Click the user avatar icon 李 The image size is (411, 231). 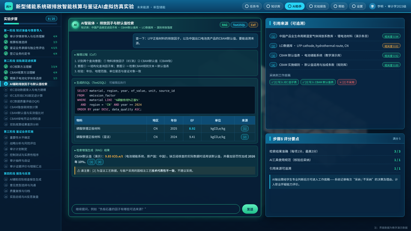pos(372,6)
